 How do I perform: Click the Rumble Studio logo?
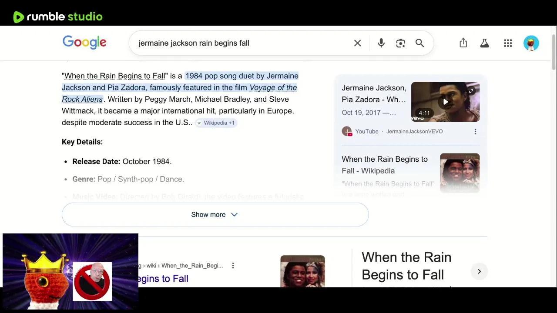point(58,17)
